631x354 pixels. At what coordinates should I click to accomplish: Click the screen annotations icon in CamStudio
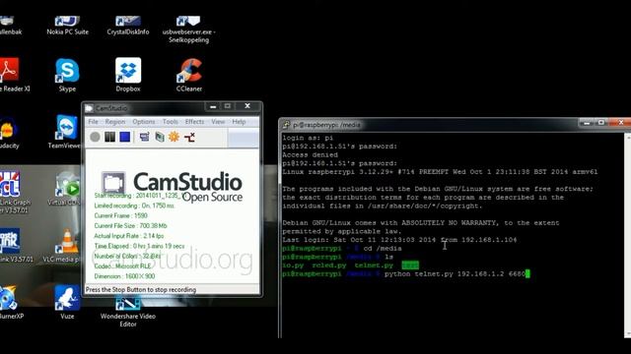189,137
